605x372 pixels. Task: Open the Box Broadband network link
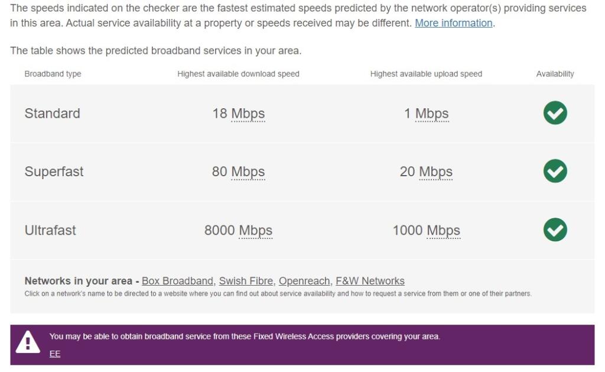[x=177, y=281]
